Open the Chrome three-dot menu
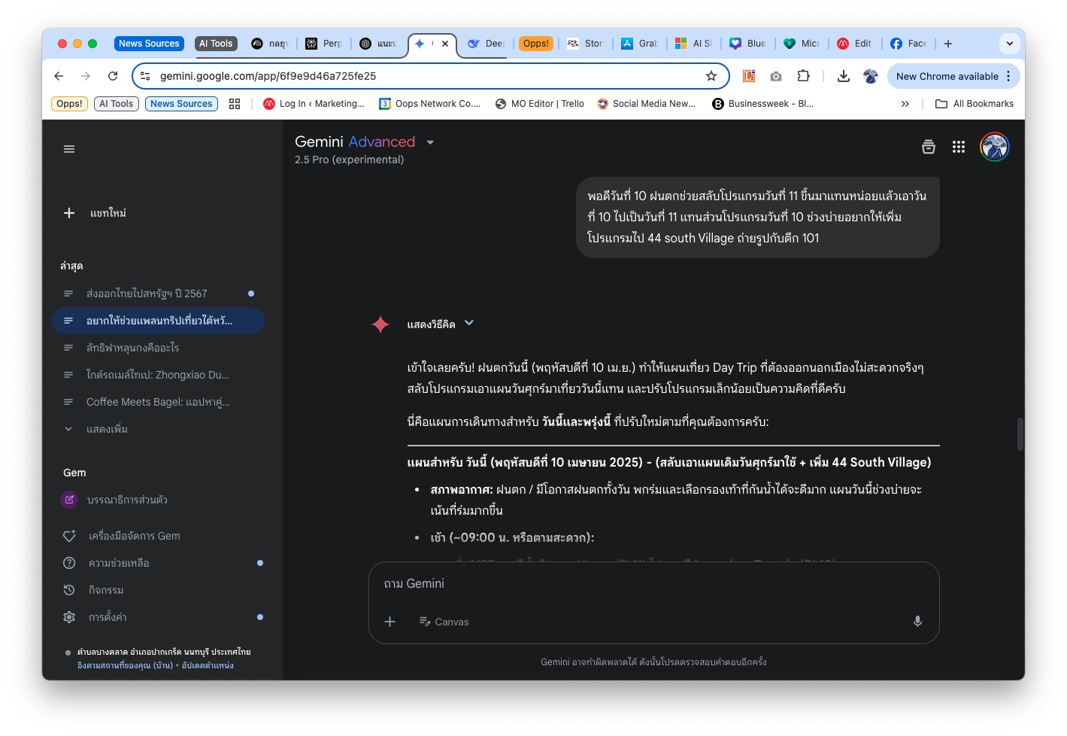 tap(1008, 76)
